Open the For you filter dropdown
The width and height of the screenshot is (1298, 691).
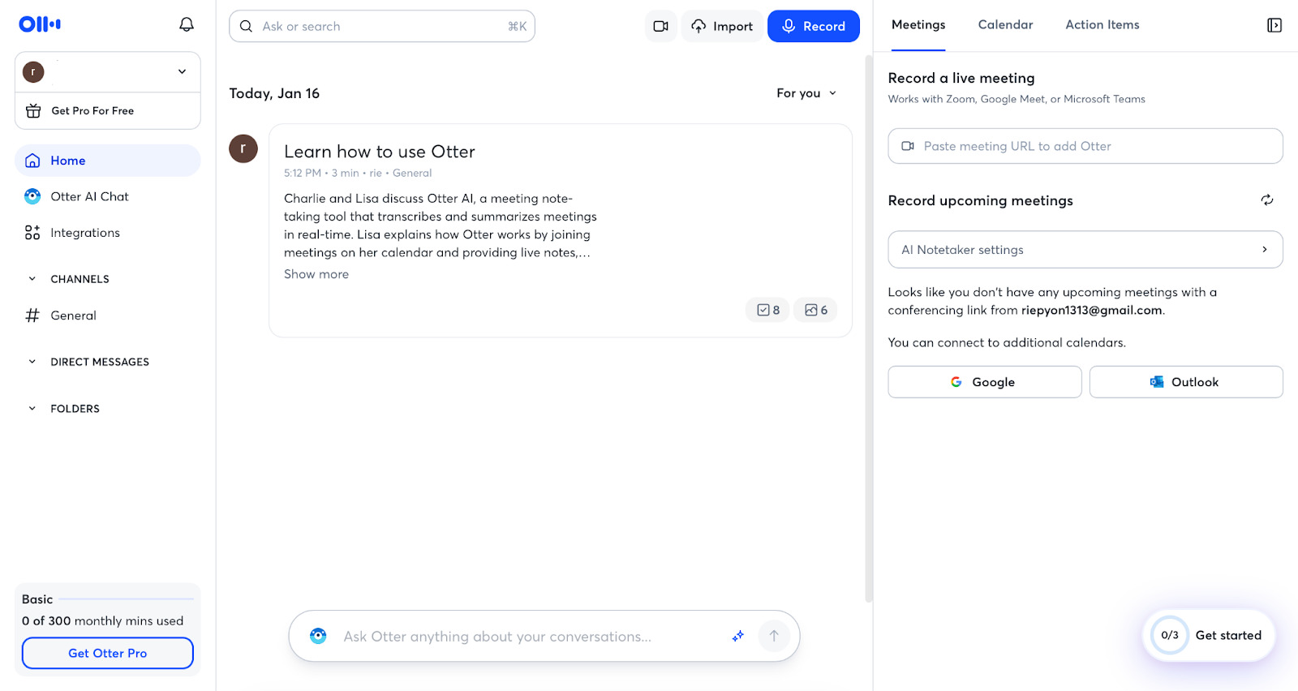pos(806,93)
